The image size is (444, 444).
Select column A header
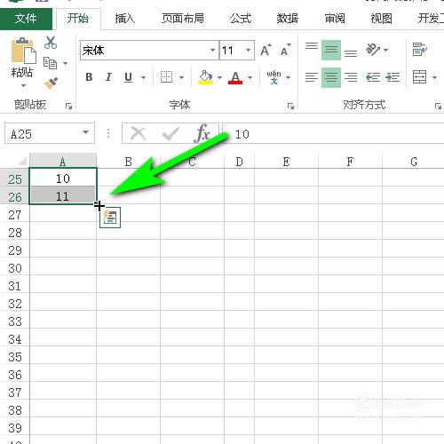pyautogui.click(x=63, y=162)
